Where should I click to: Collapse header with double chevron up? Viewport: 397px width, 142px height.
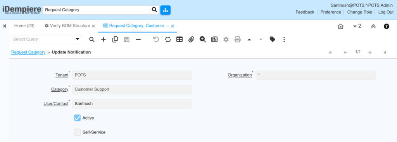point(373,26)
